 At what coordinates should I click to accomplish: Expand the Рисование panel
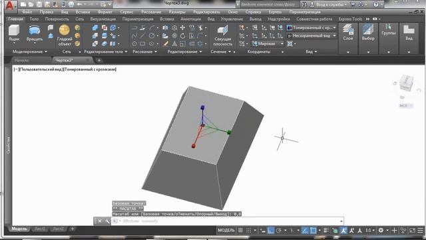point(145,52)
